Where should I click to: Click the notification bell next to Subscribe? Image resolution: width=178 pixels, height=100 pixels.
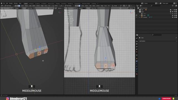(x=174, y=99)
